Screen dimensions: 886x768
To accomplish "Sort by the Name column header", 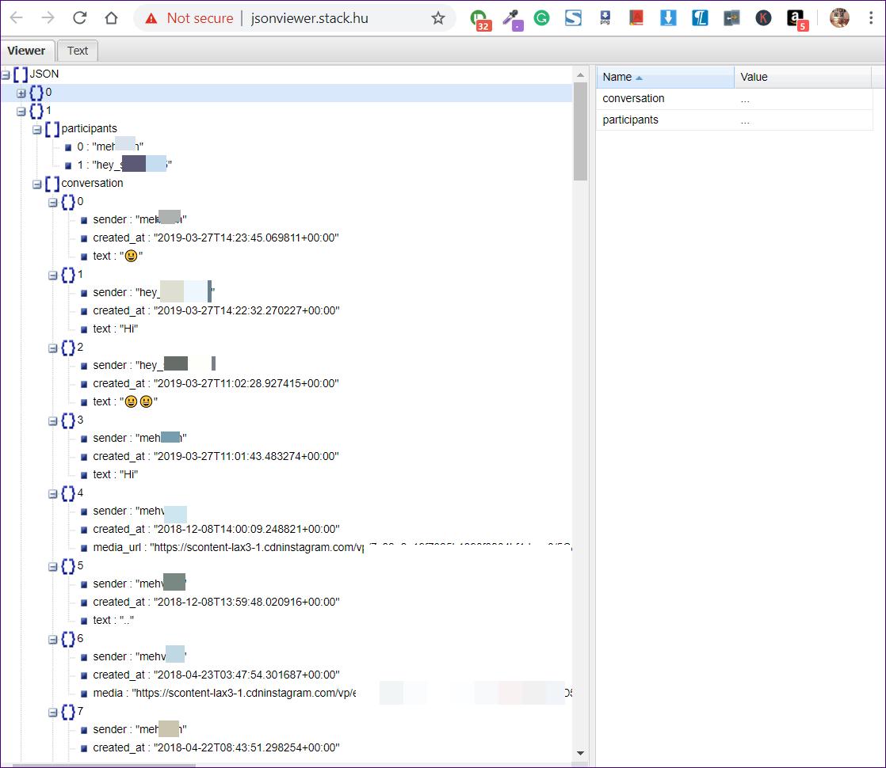I will [664, 77].
